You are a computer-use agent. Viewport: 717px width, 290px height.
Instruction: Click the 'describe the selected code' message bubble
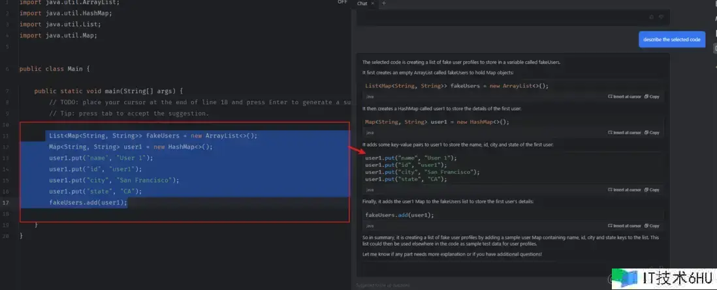[x=671, y=40]
